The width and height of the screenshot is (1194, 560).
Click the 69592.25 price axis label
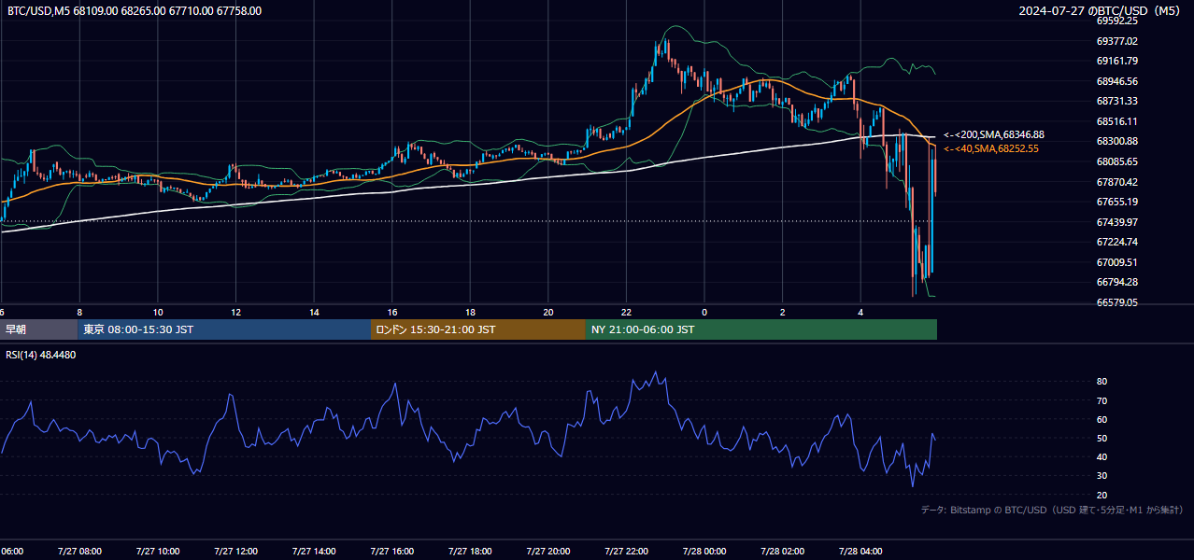click(x=1116, y=21)
